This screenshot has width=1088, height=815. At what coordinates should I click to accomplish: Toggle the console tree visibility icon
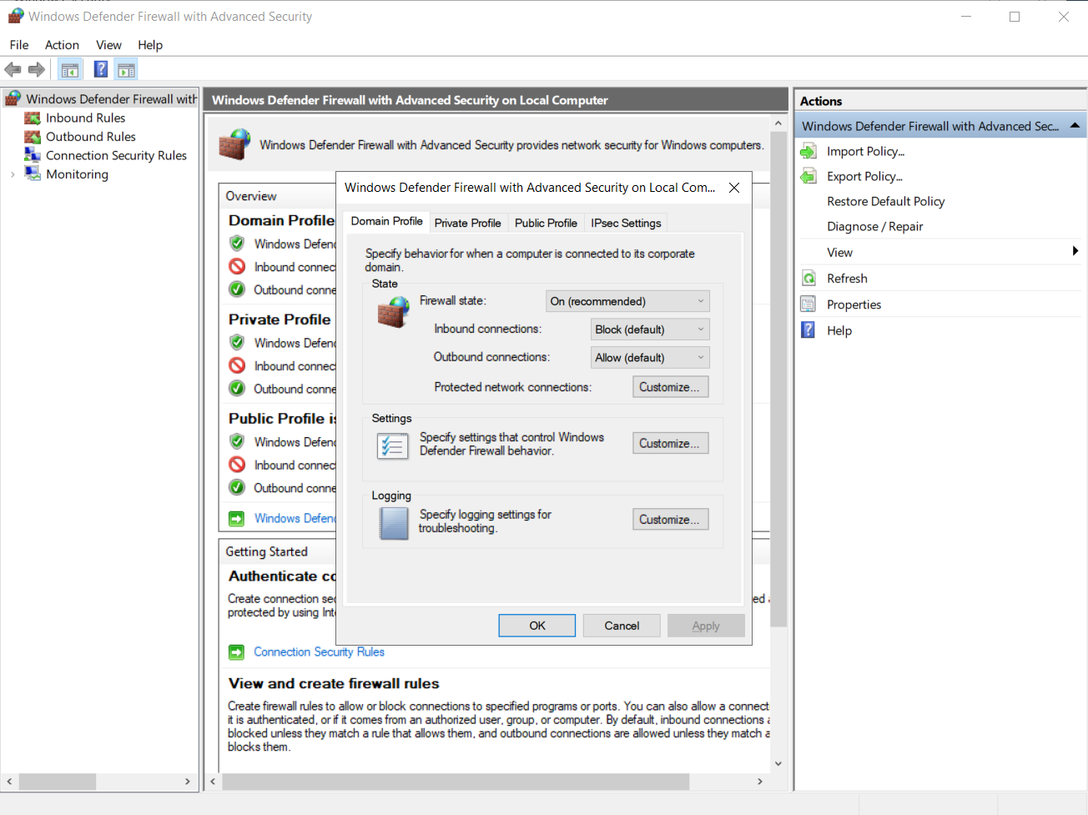coord(70,69)
